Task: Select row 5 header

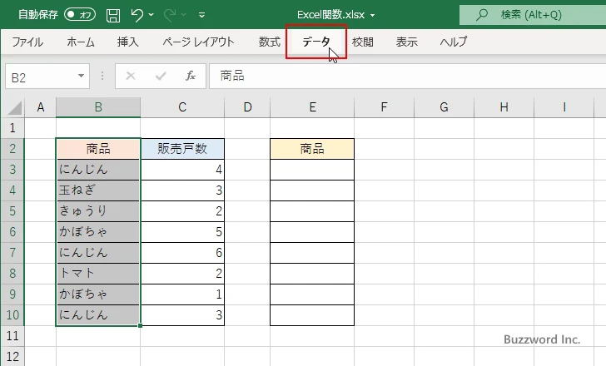Action: click(12, 211)
